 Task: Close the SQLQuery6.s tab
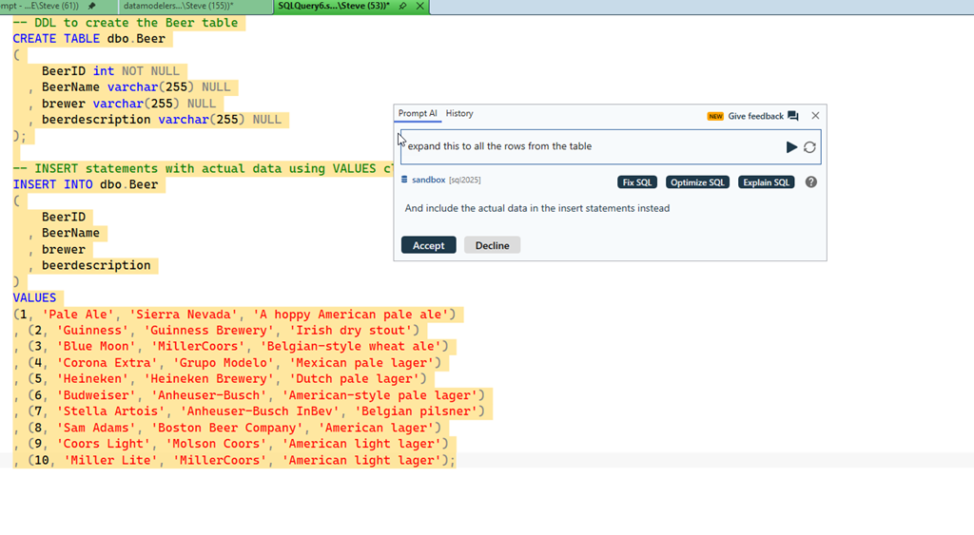pos(419,7)
